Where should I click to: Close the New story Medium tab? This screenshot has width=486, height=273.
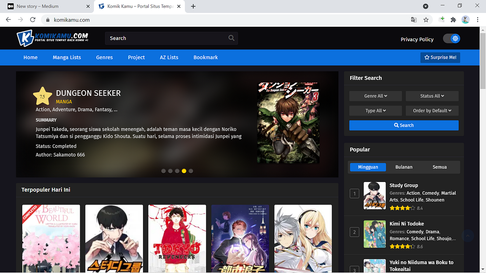[88, 6]
